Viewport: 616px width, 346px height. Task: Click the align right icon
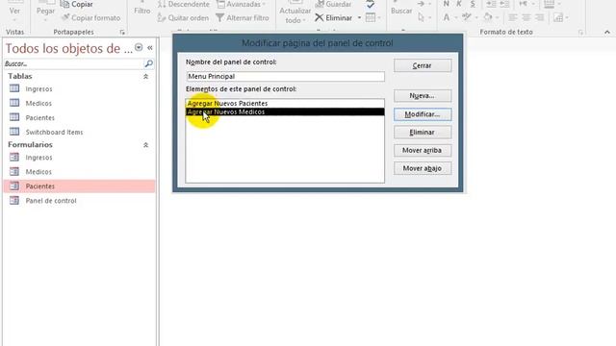tap(539, 18)
